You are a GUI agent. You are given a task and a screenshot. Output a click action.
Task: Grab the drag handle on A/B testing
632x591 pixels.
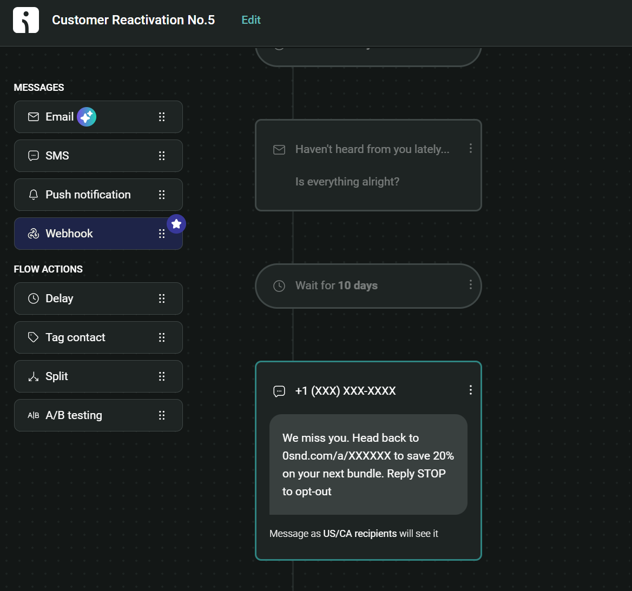click(162, 415)
